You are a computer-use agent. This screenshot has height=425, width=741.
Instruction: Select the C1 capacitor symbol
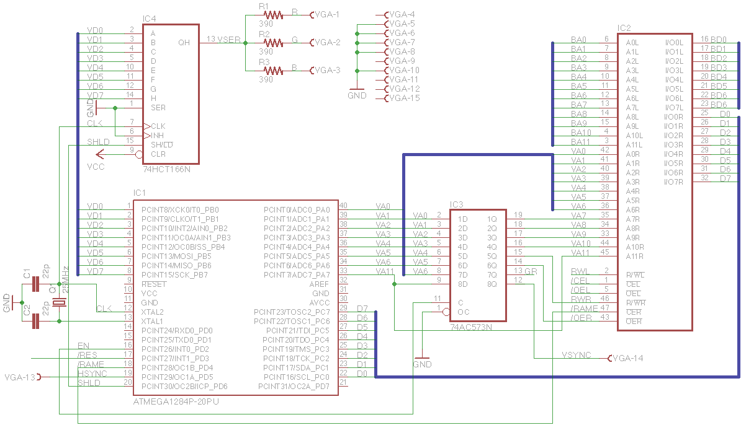click(35, 284)
